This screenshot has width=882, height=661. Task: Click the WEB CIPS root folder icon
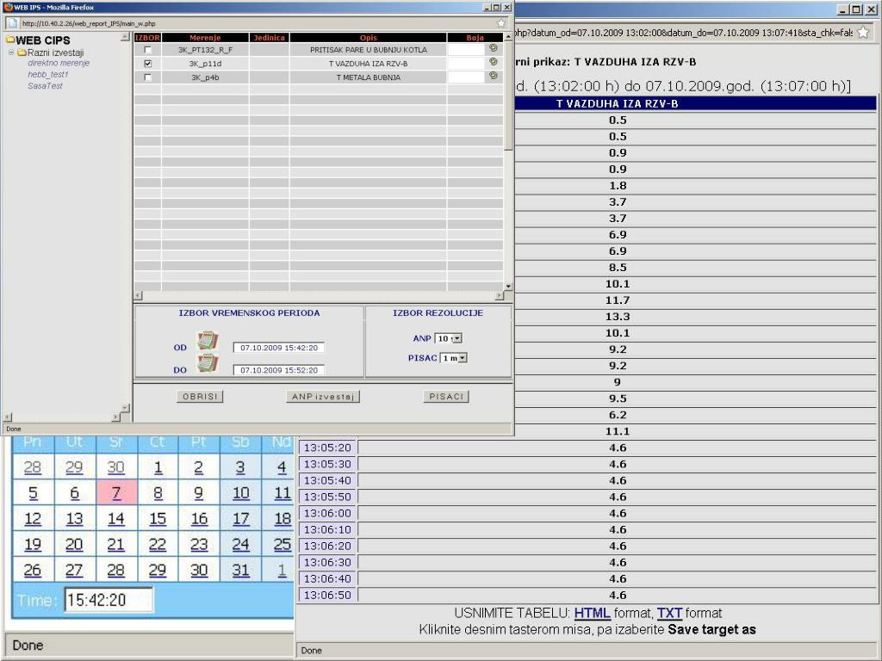[10, 40]
